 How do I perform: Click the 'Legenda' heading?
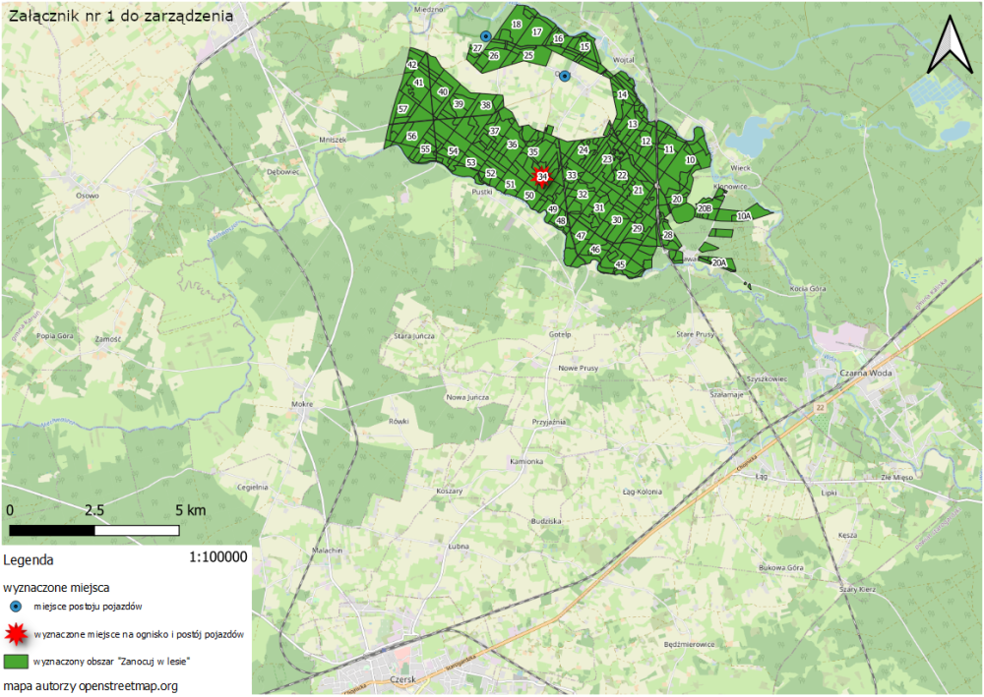pos(31,559)
